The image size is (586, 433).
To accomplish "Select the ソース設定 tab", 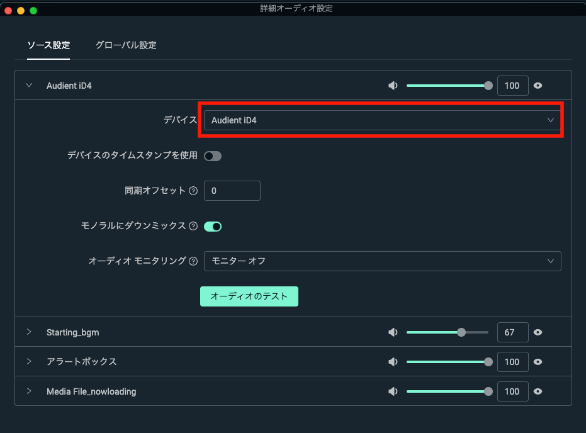I will coord(48,45).
